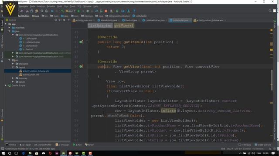Click the Help question mark toolbar icon
The width and height of the screenshot is (279, 156).
point(134,11)
